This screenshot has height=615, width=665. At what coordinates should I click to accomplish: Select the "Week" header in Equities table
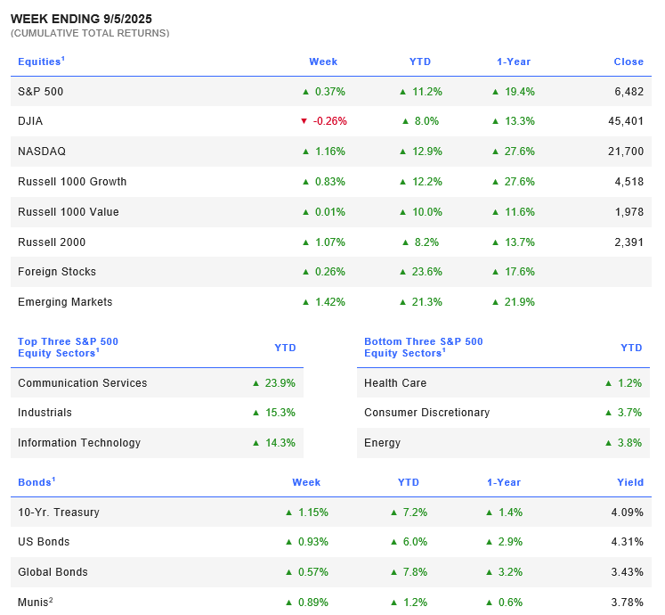coord(323,61)
